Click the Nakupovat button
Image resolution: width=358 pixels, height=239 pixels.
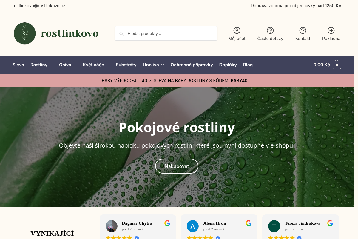pyautogui.click(x=177, y=166)
